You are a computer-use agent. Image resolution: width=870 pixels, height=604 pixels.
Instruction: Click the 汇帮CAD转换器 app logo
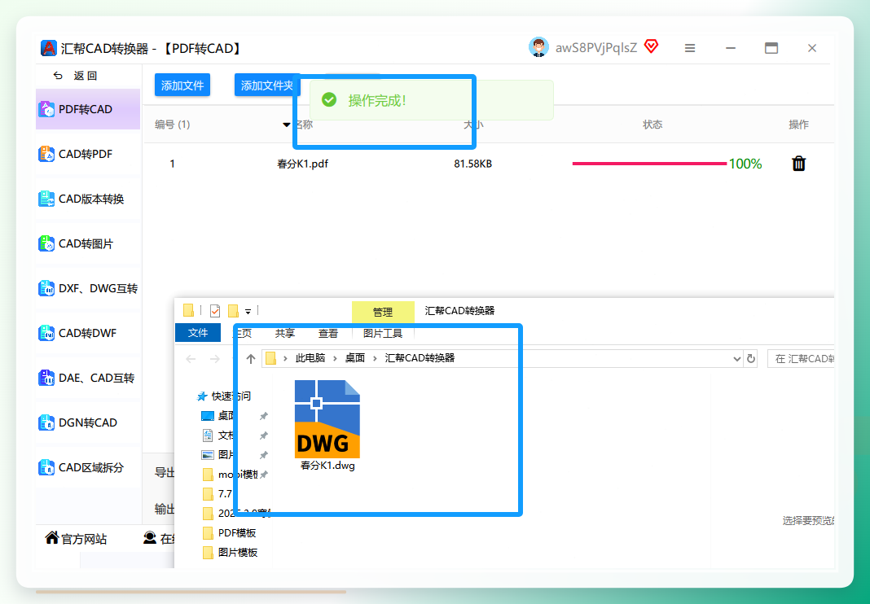pyautogui.click(x=48, y=48)
